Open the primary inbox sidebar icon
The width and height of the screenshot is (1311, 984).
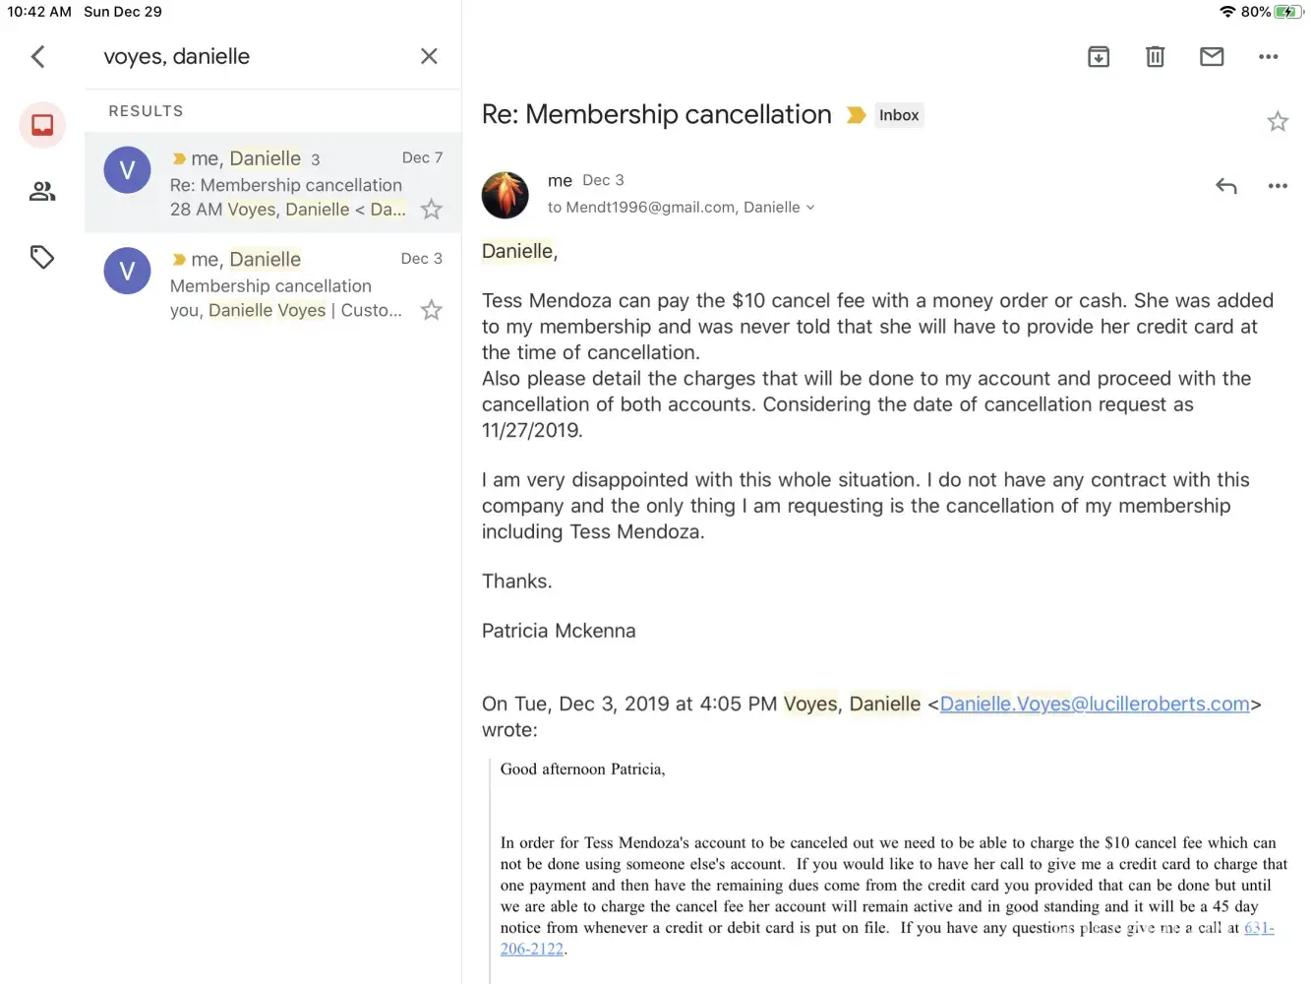pos(42,125)
